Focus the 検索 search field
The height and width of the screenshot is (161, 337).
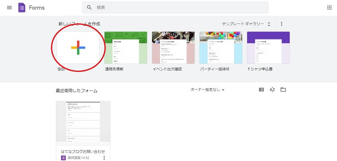coord(175,8)
